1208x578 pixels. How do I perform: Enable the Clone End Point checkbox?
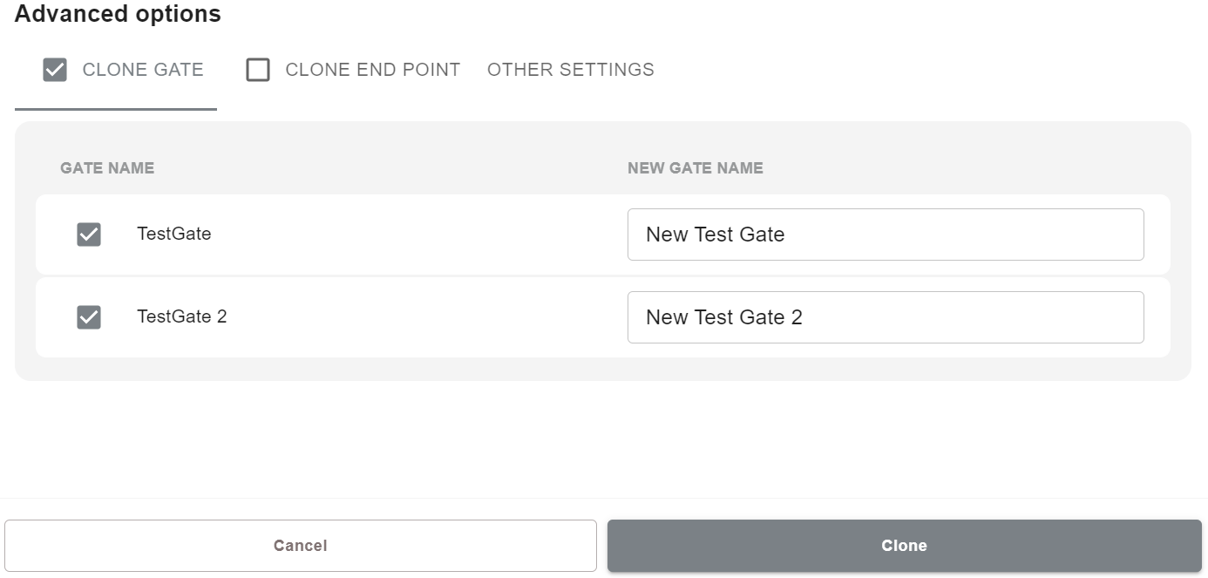pyautogui.click(x=258, y=70)
